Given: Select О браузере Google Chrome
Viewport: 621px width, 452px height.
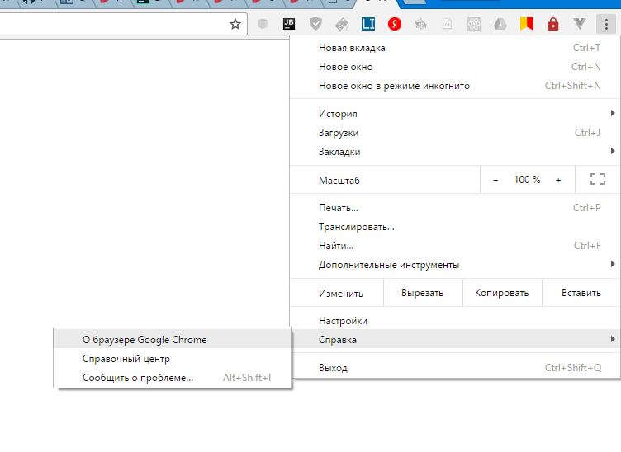Looking at the screenshot, I should click(x=145, y=339).
